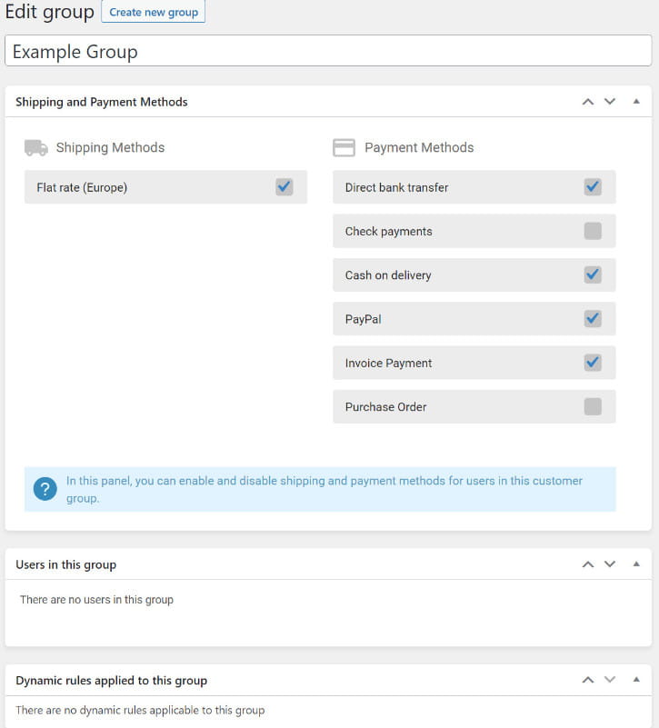The height and width of the screenshot is (728, 659).
Task: Move Users in this group panel up
Action: click(588, 564)
